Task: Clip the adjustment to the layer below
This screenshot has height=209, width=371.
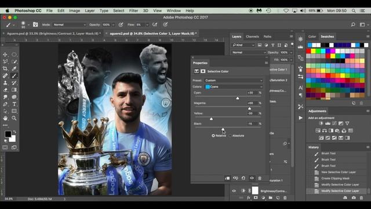Action: 227,178
